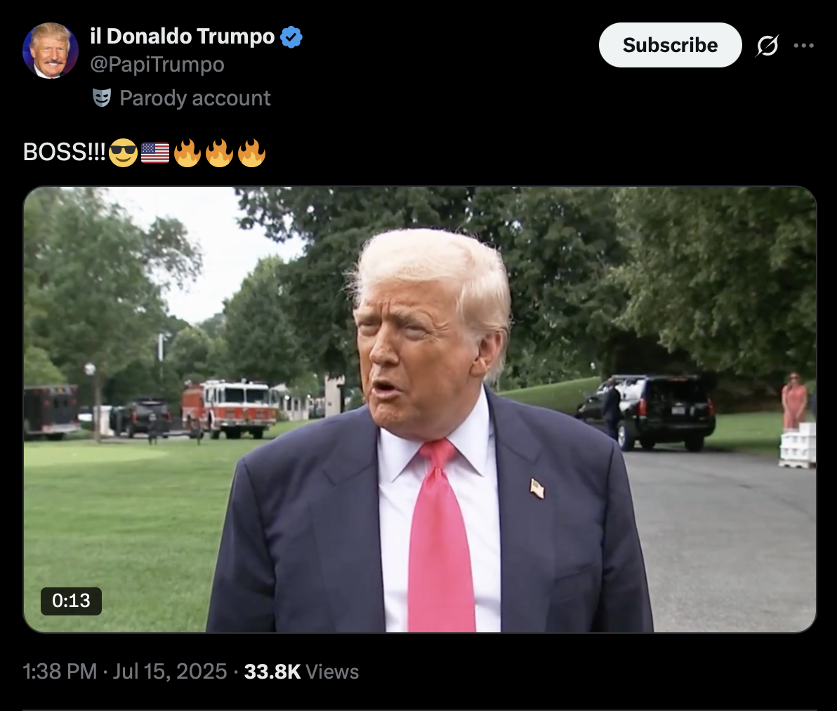The height and width of the screenshot is (711, 837).
Task: Click the American flag emoji
Action: click(x=155, y=152)
